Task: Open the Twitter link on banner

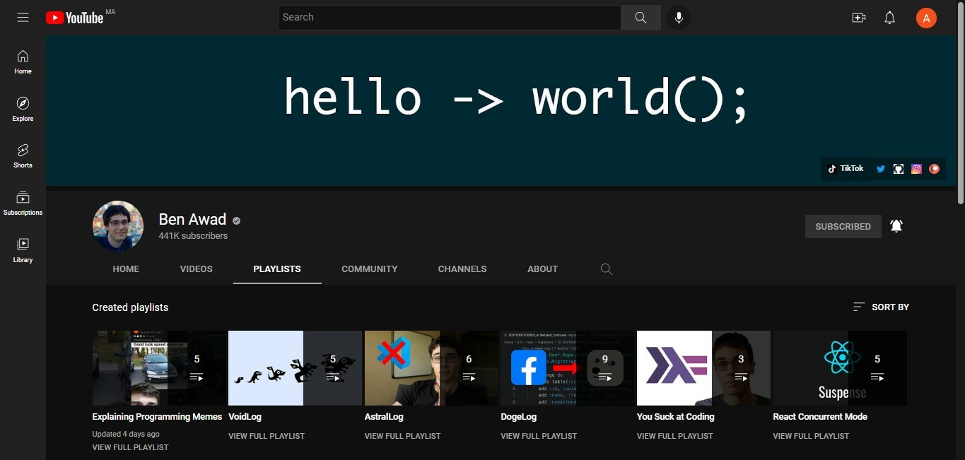Action: pos(881,169)
